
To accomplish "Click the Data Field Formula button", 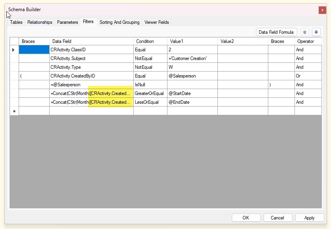I will (276, 32).
